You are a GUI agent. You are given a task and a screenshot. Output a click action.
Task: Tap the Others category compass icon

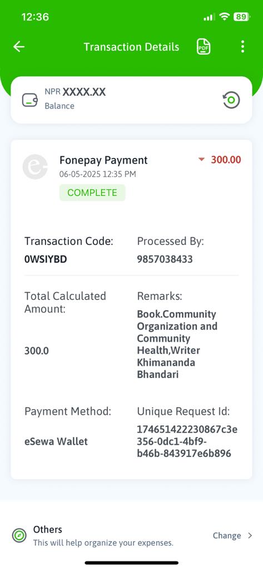pos(19,535)
